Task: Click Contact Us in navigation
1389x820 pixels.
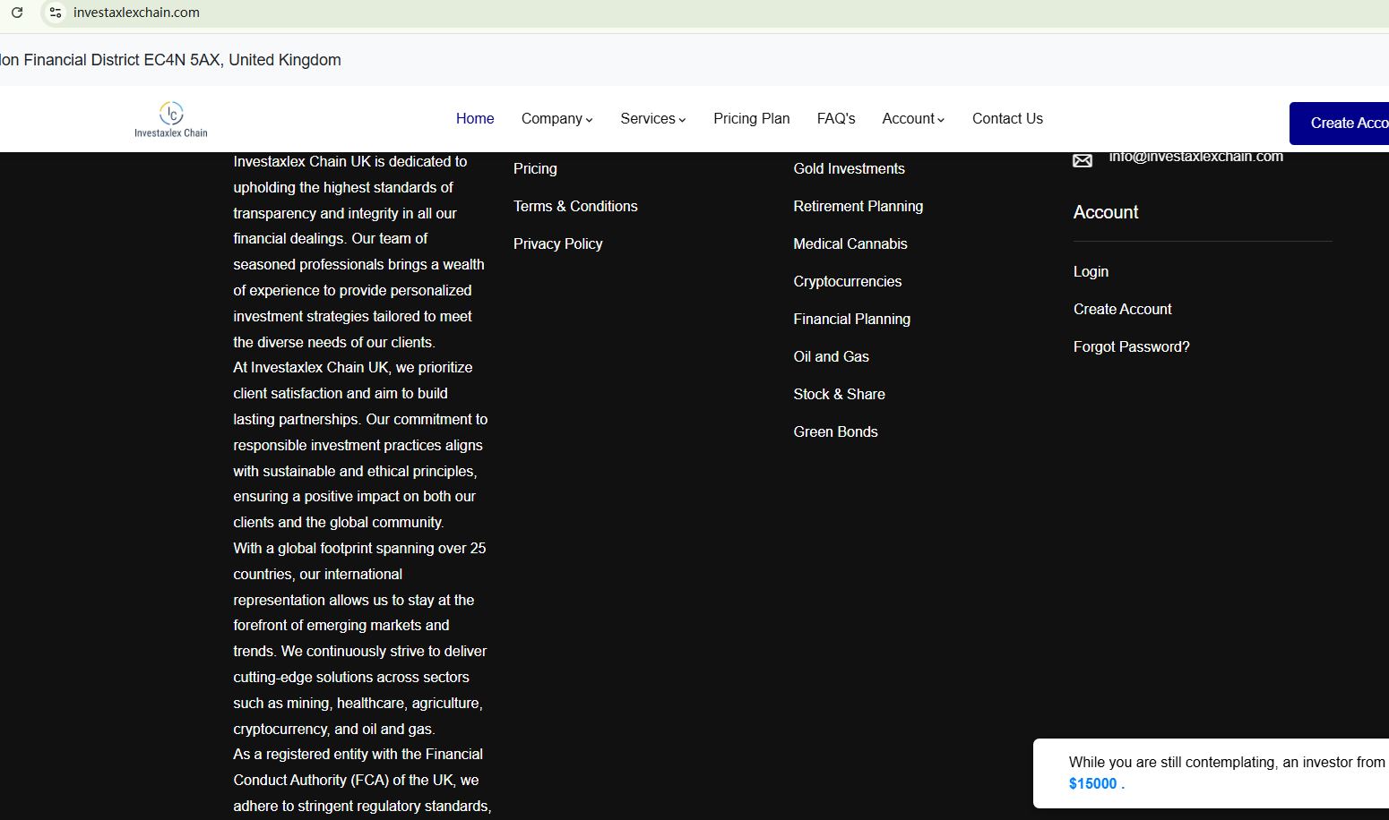Action: point(1007,119)
